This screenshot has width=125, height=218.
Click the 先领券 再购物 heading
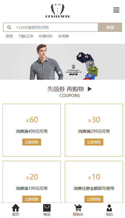[x=66, y=89]
